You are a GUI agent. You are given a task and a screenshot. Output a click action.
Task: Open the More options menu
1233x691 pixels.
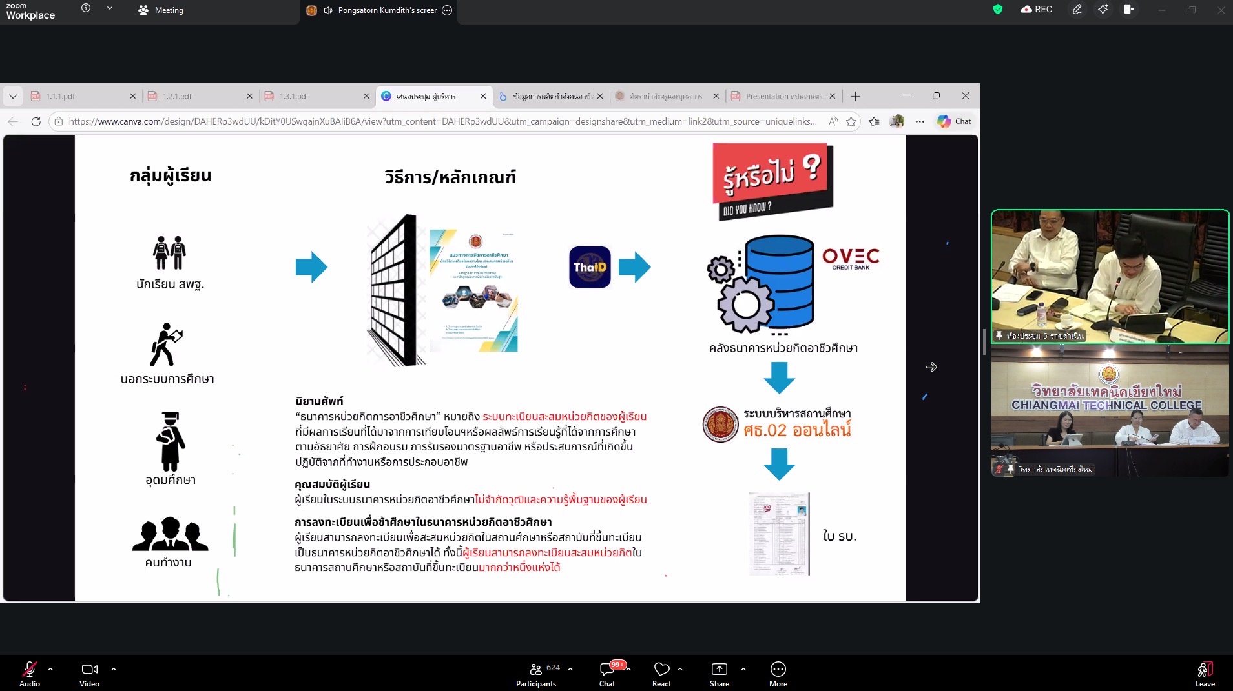778,673
